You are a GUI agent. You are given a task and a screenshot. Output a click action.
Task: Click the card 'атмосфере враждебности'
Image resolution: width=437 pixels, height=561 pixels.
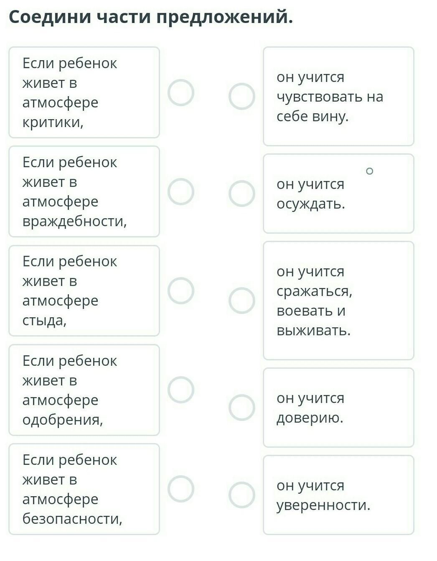pos(84,191)
